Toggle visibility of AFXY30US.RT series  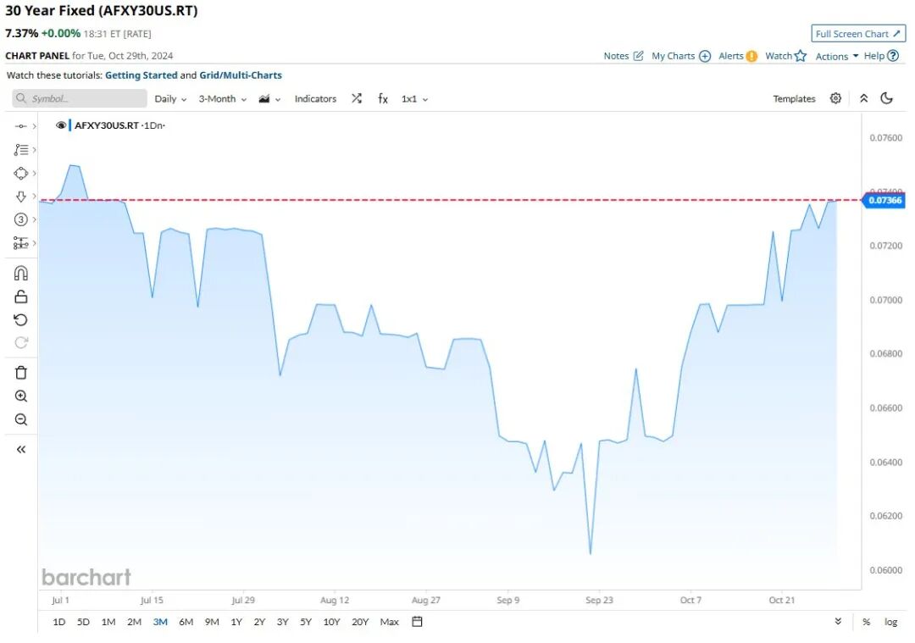coord(61,125)
